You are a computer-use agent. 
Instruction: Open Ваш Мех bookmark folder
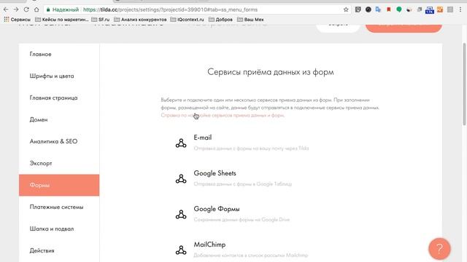[x=250, y=20]
